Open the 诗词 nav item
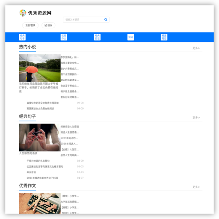 130,37
